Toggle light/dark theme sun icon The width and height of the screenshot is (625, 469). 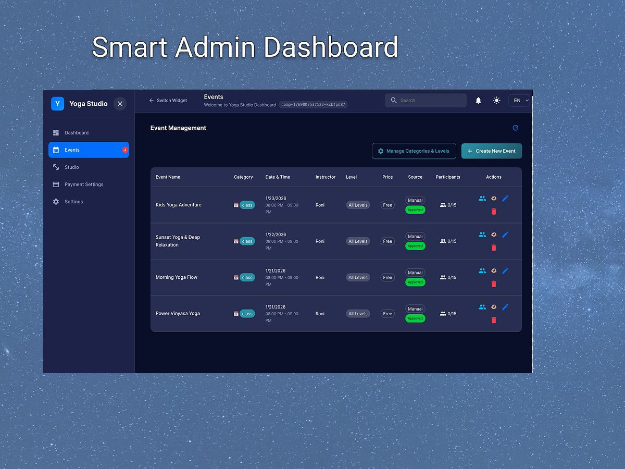(497, 101)
